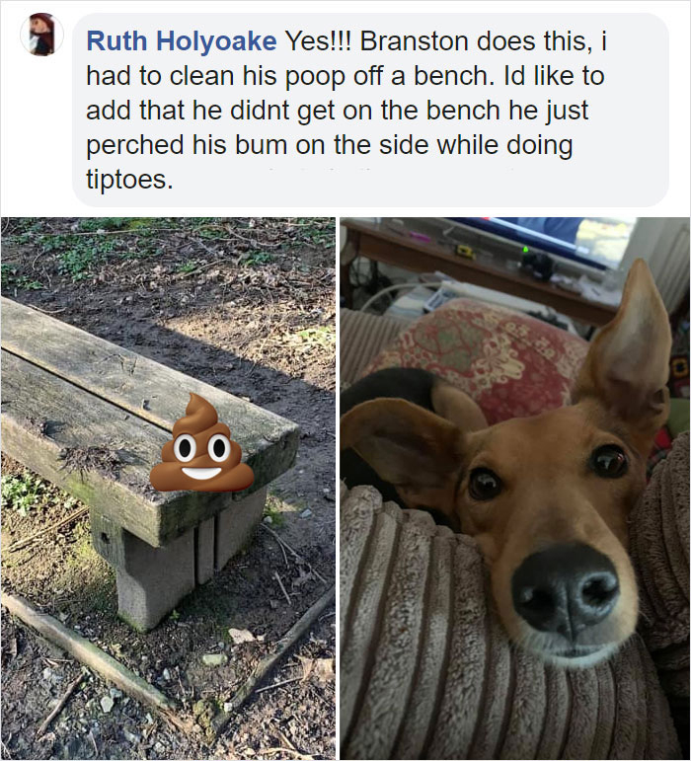Click the smiling mouth of the poop emoji
Viewport: 691px width, 761px height.
point(201,473)
